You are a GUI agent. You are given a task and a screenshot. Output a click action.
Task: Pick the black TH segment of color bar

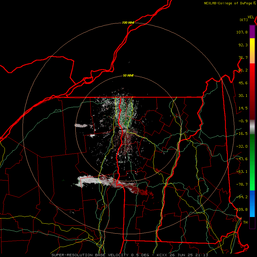(252, 223)
